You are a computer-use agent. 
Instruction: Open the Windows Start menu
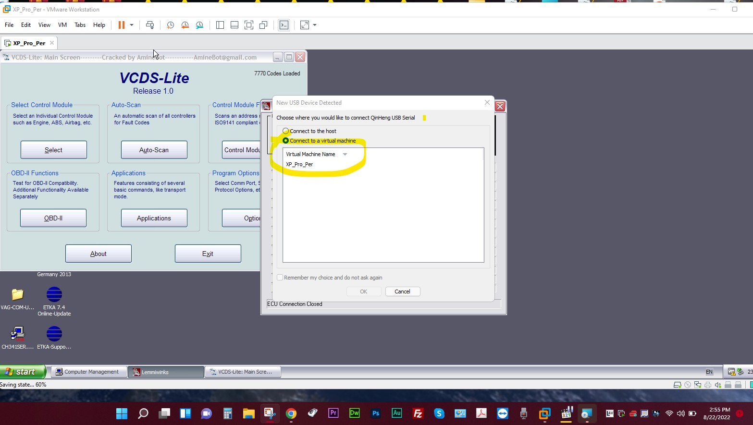122,413
